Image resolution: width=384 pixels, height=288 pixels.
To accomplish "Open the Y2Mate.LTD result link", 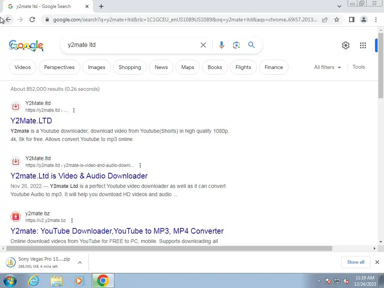I will (31, 121).
